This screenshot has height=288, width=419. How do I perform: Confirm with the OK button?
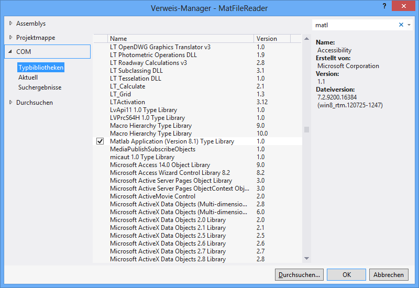click(x=346, y=274)
